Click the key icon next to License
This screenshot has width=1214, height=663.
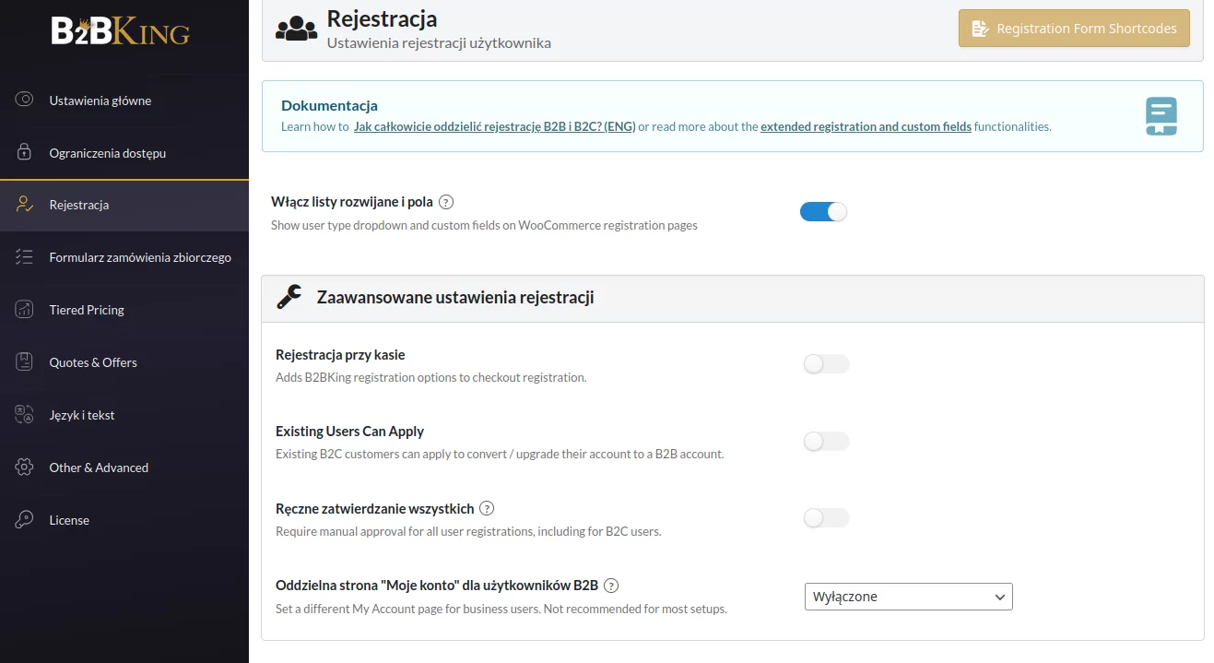(25, 520)
